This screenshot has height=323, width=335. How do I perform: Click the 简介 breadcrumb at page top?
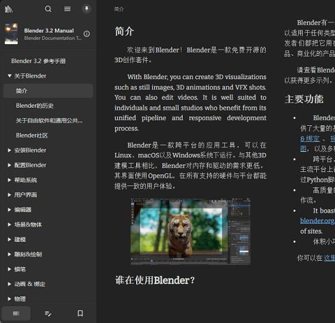coord(119,9)
